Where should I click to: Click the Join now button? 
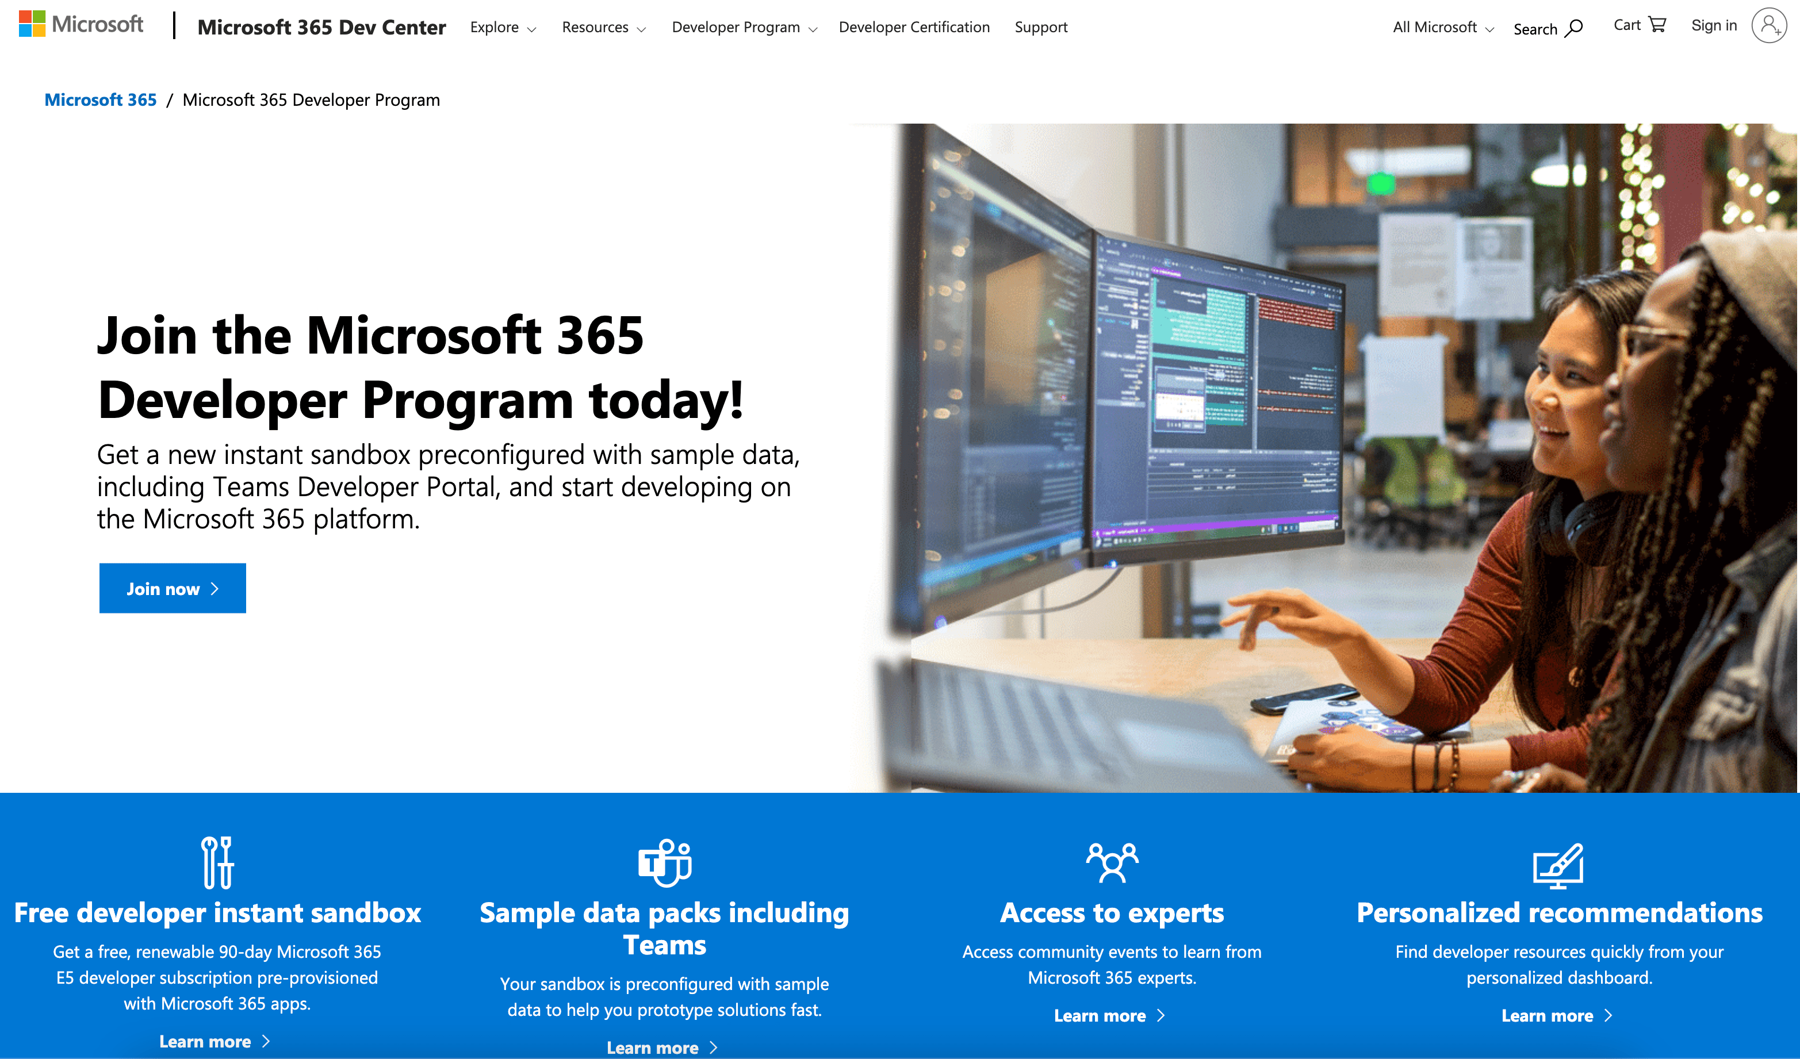pyautogui.click(x=173, y=586)
